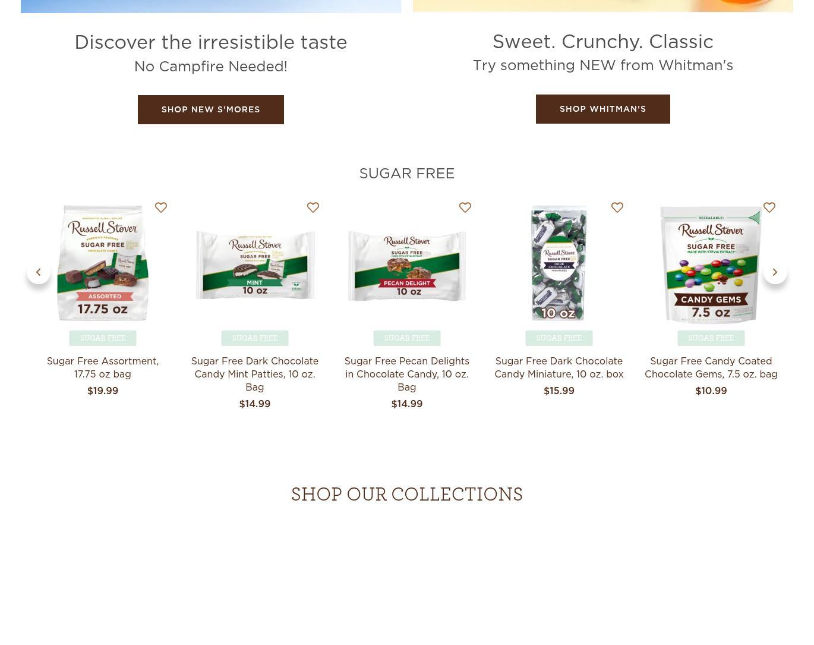Select the Candy Gems 7.5 oz image
The width and height of the screenshot is (814, 645).
point(711,265)
